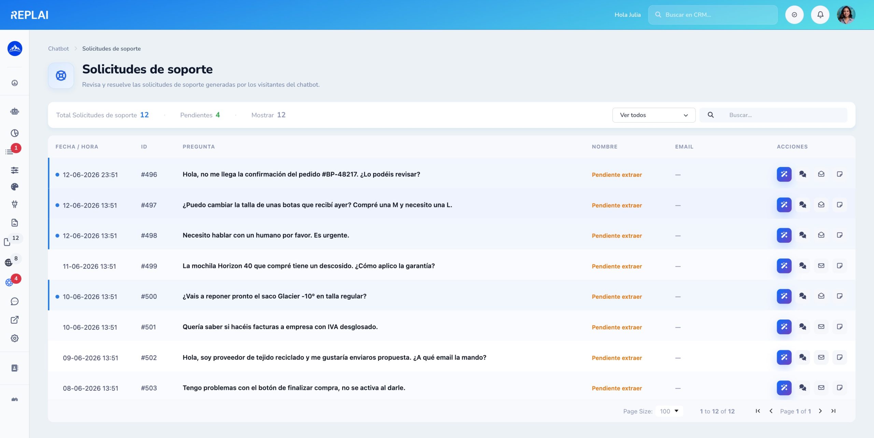The image size is (874, 438).
Task: Mark request #496 as read via the envelope icon
Action: click(x=821, y=174)
